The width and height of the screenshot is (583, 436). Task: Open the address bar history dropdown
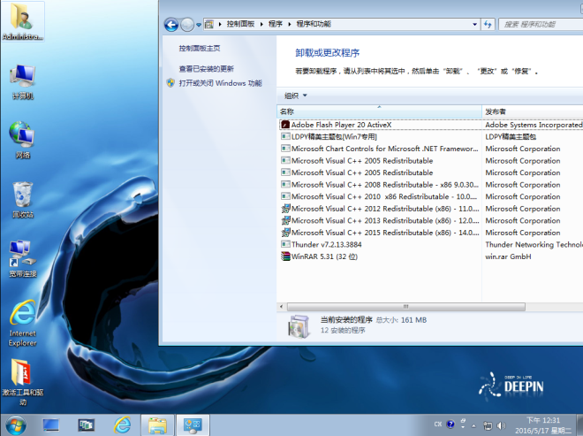[475, 24]
